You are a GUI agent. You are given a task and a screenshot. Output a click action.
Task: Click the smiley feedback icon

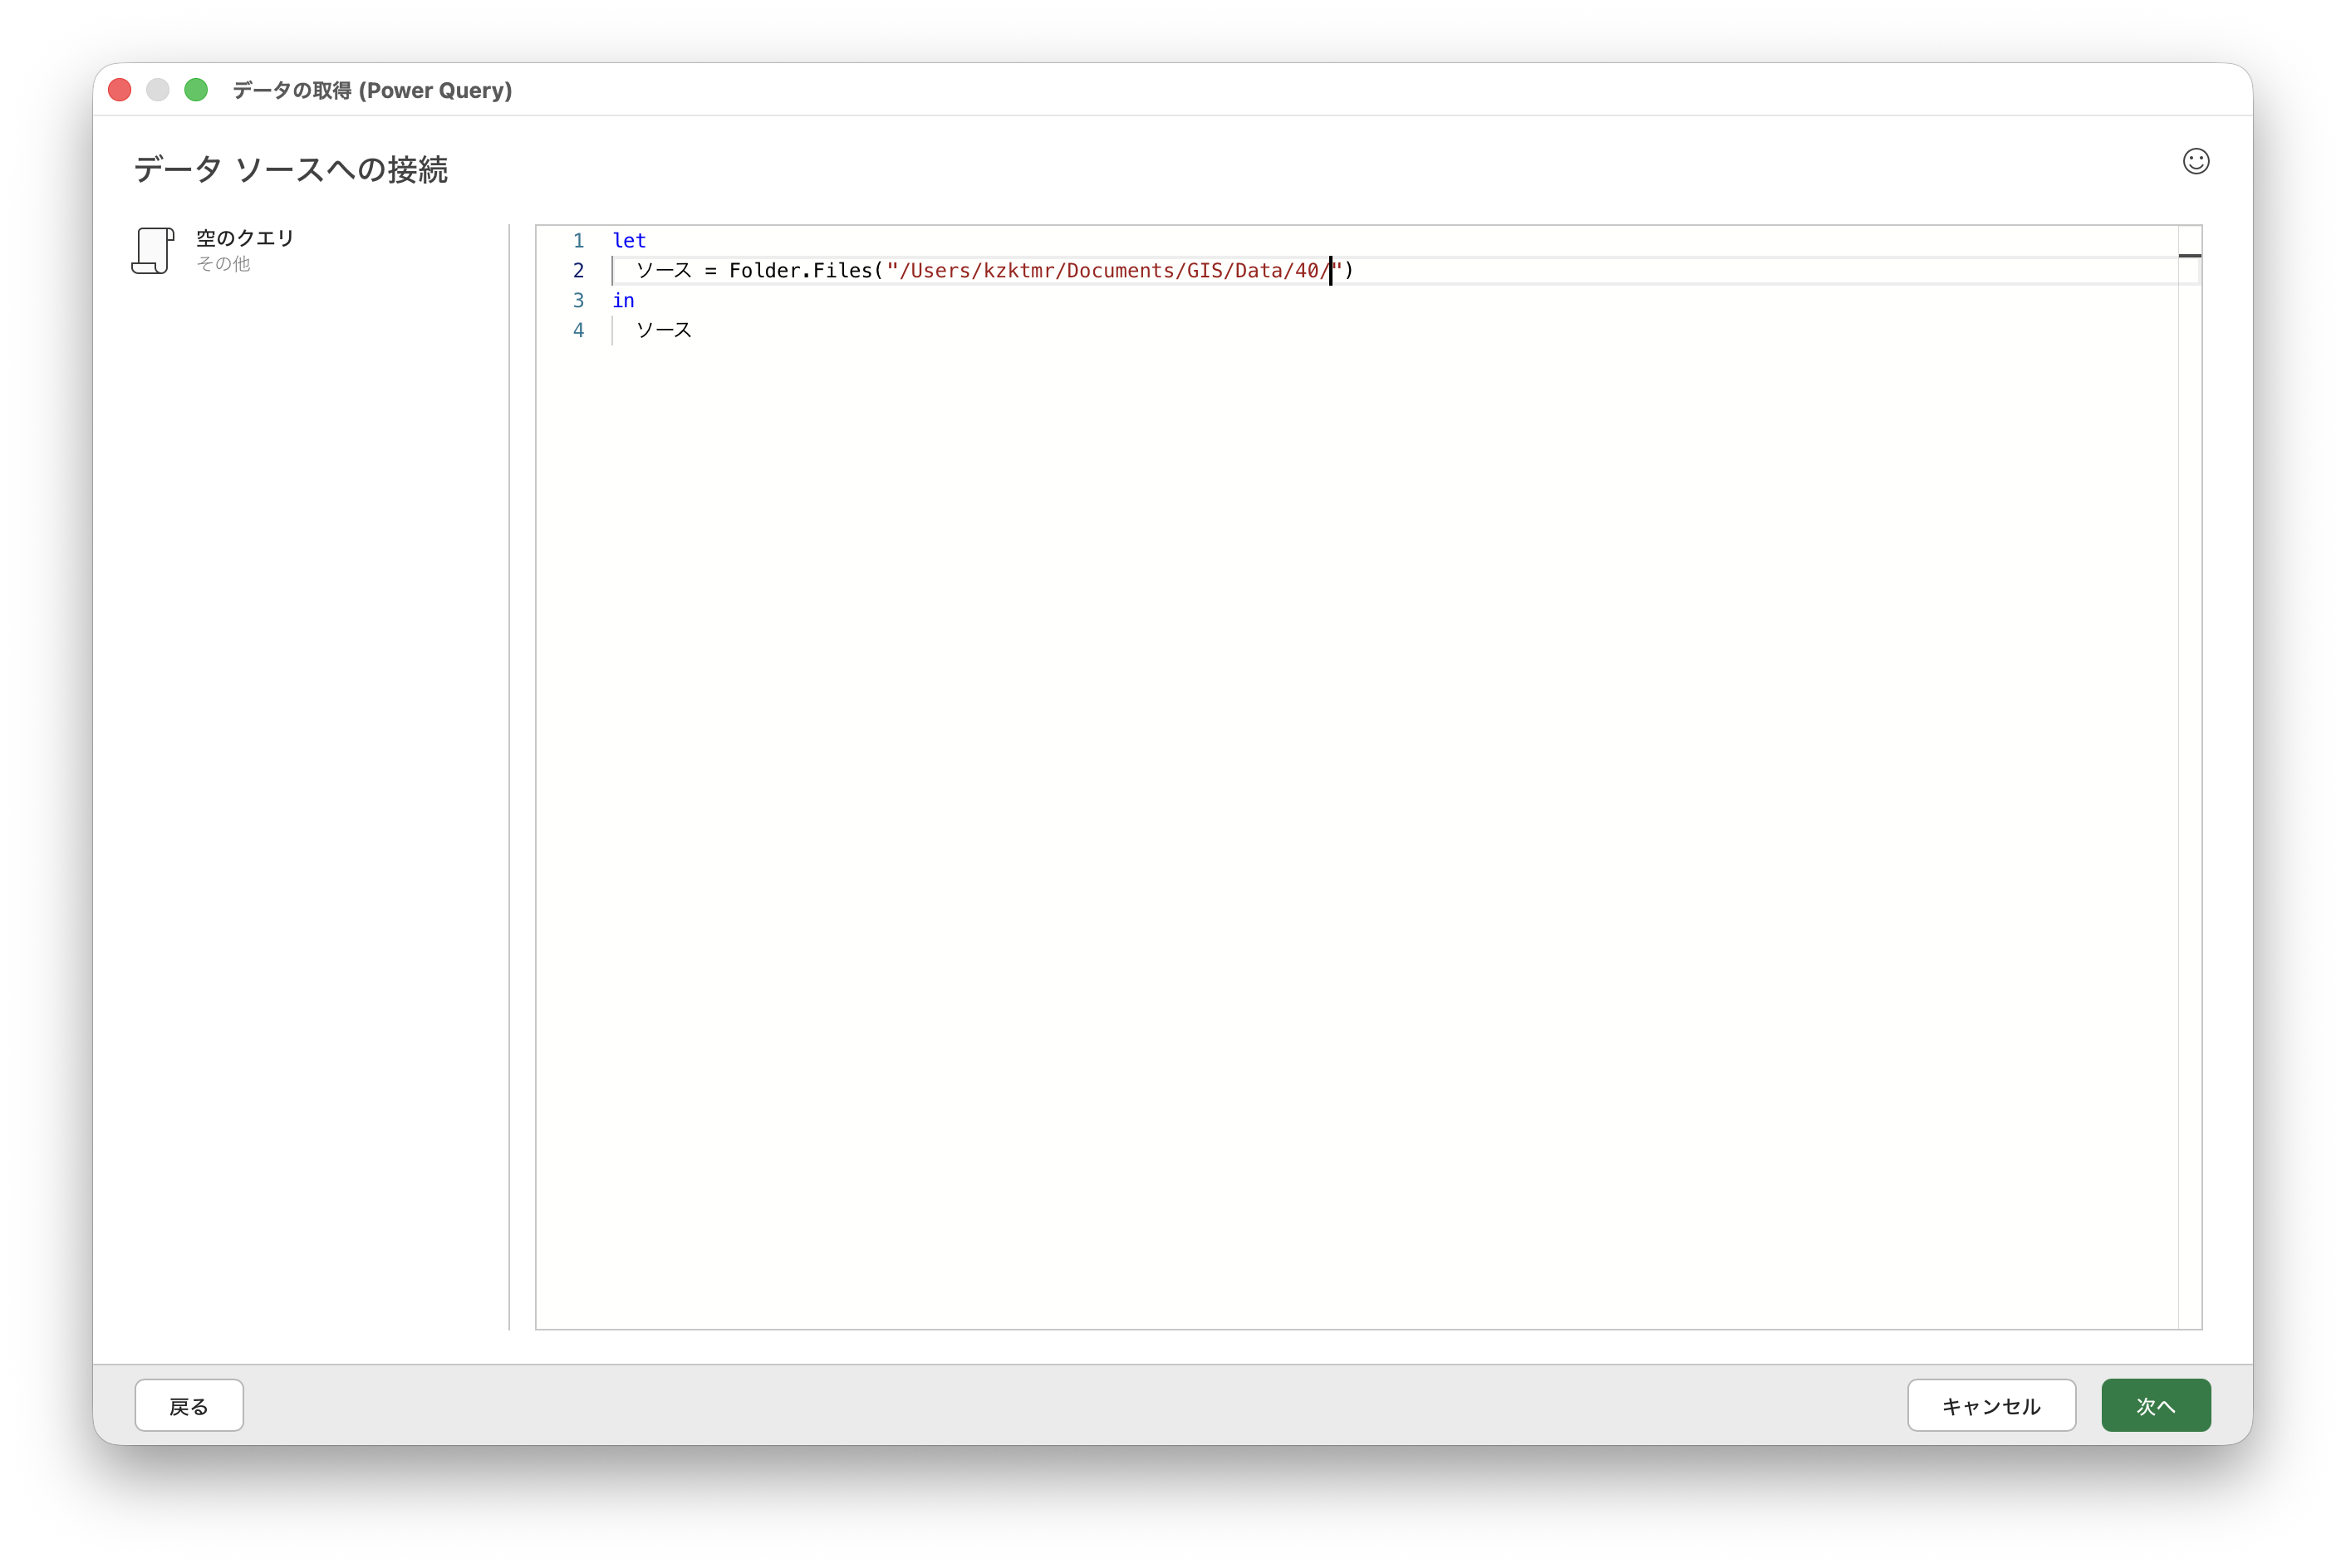click(x=2195, y=161)
